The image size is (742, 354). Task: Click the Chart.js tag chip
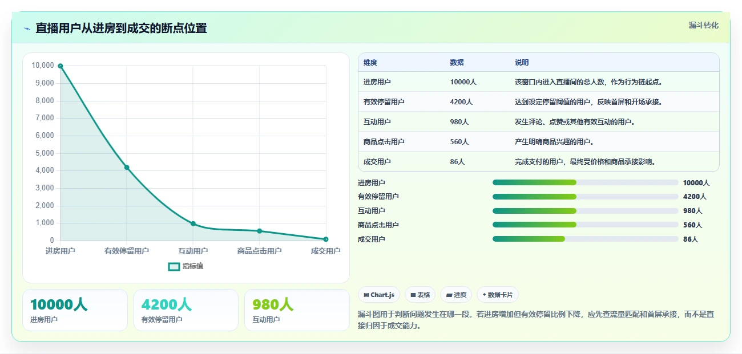tap(380, 295)
